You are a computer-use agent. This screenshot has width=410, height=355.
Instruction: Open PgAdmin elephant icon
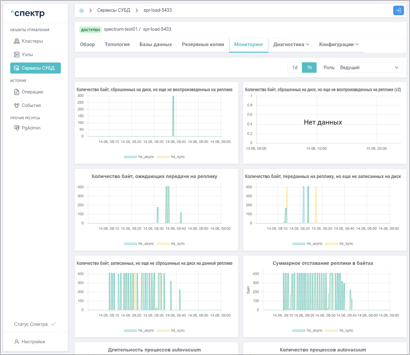coord(17,128)
